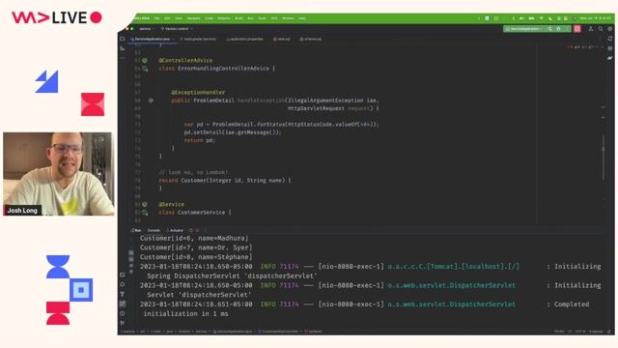Open the run configuration selector dropdown
The image size is (618, 348).
[524, 29]
